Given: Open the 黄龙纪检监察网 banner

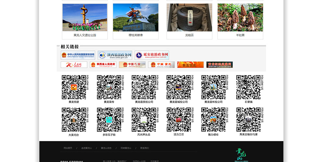Looking at the screenshot, I should [x=219, y=65].
